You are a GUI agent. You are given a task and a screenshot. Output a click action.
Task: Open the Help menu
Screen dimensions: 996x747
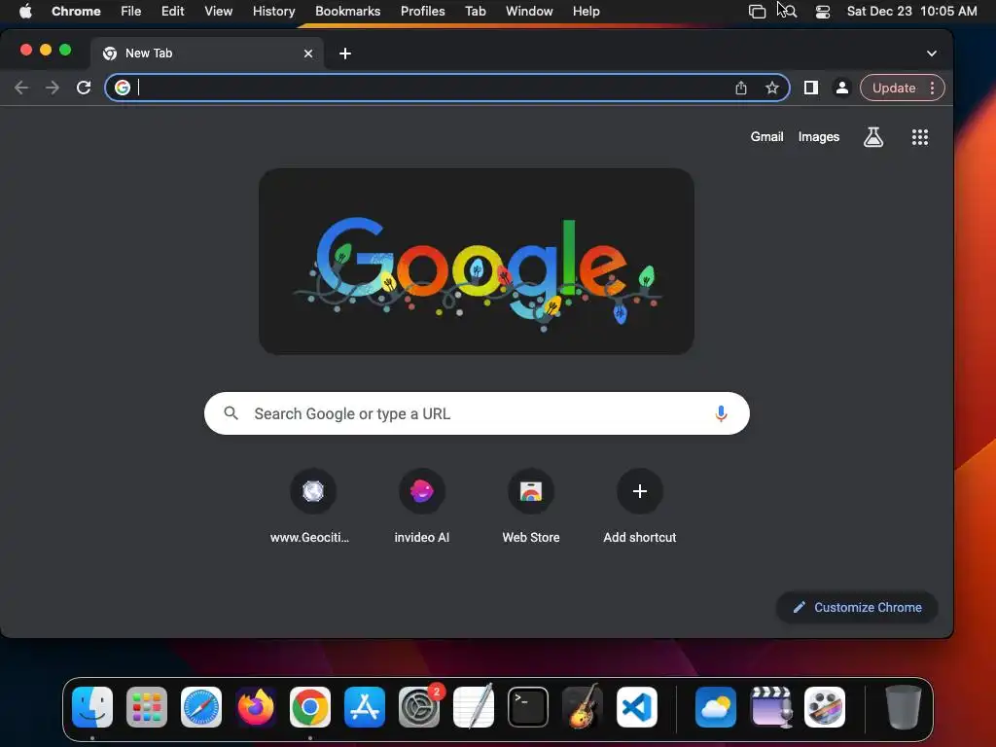pos(586,12)
